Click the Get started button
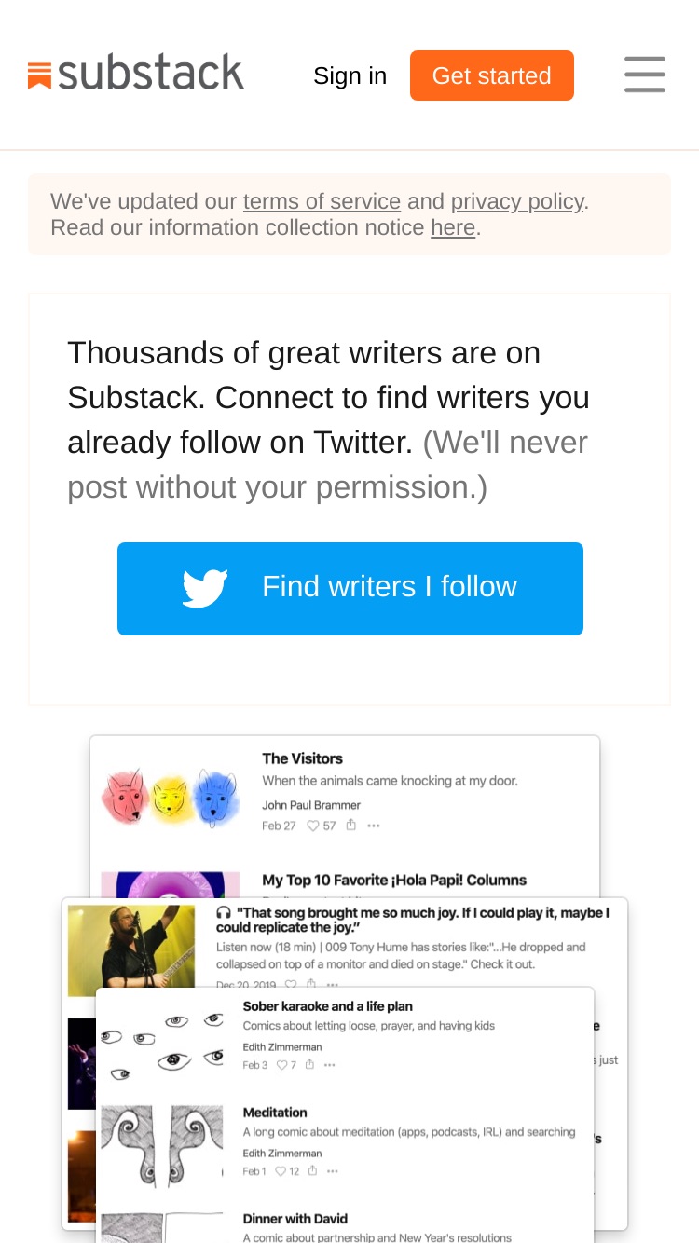 point(492,75)
